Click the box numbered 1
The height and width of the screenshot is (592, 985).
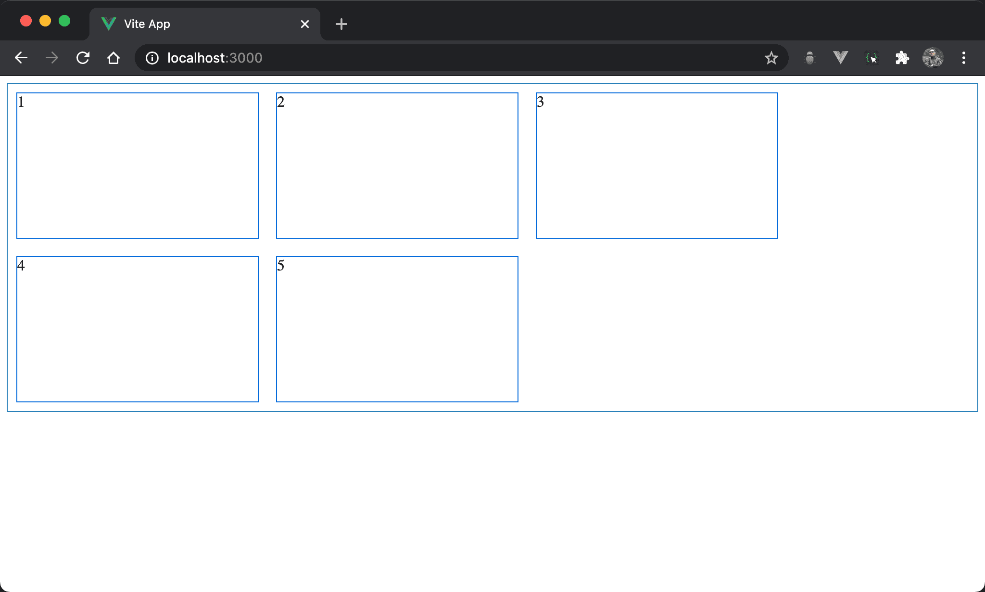pos(138,165)
